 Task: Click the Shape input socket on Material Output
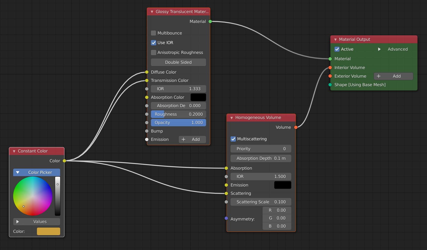click(330, 85)
